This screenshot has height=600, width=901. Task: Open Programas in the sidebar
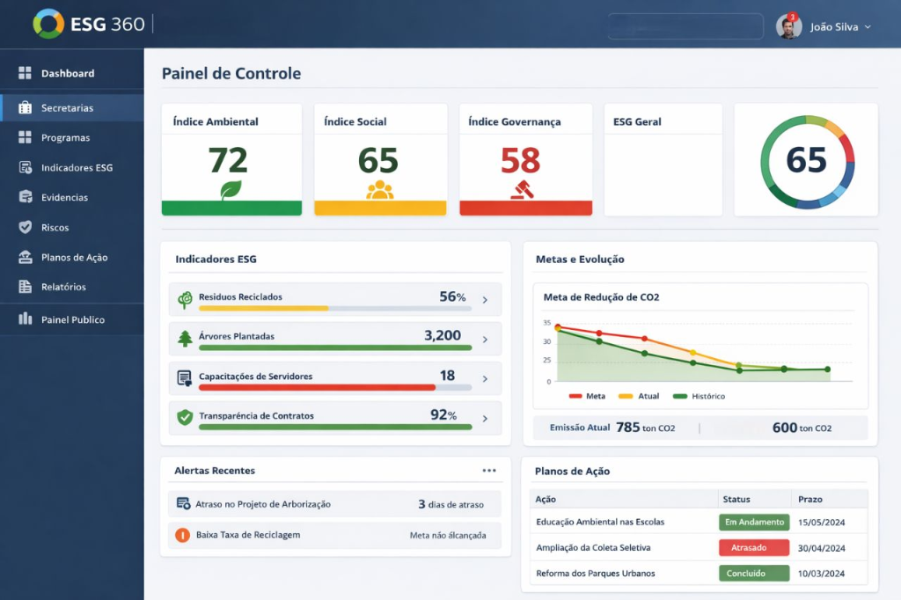pyautogui.click(x=72, y=137)
